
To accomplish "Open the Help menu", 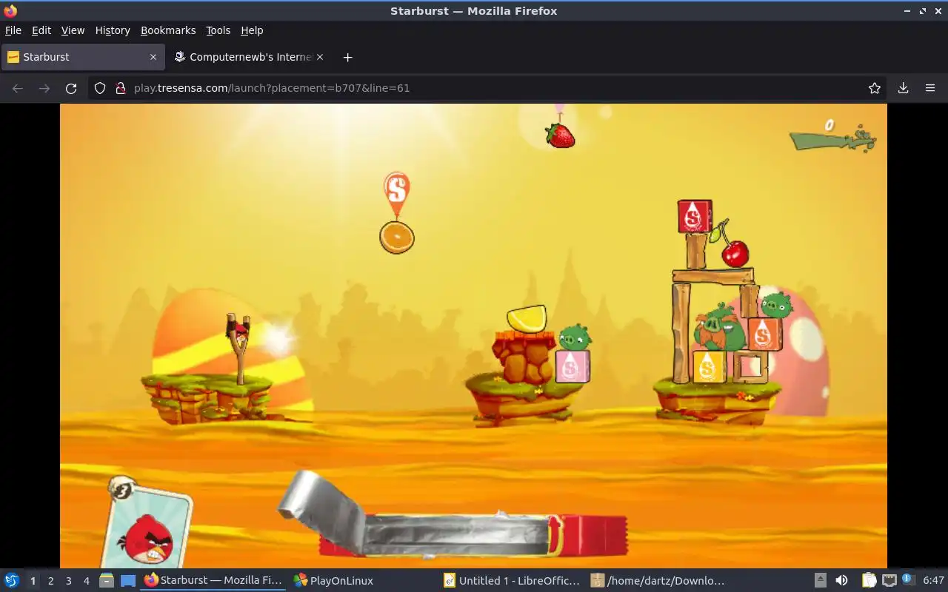I will (x=252, y=30).
